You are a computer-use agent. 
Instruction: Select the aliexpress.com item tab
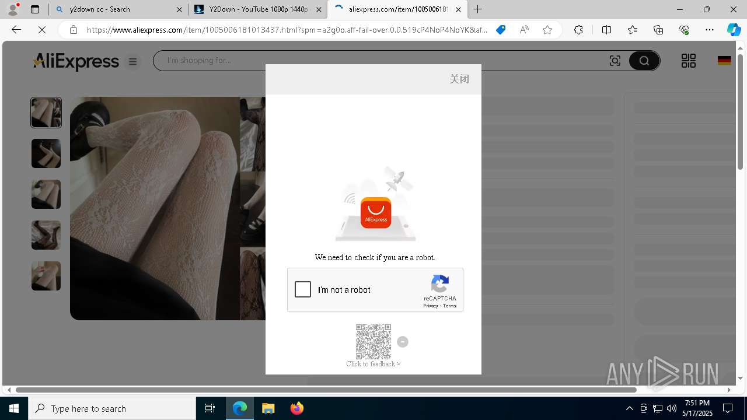coord(397,9)
